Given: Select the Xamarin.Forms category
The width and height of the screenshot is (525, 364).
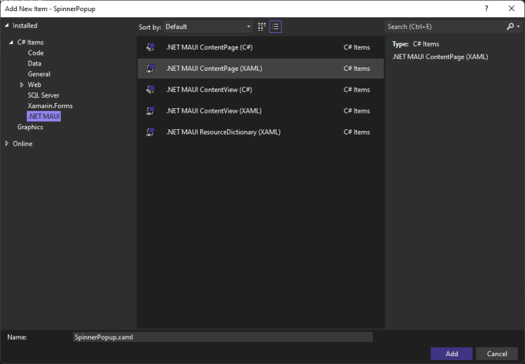Looking at the screenshot, I should click(x=51, y=106).
